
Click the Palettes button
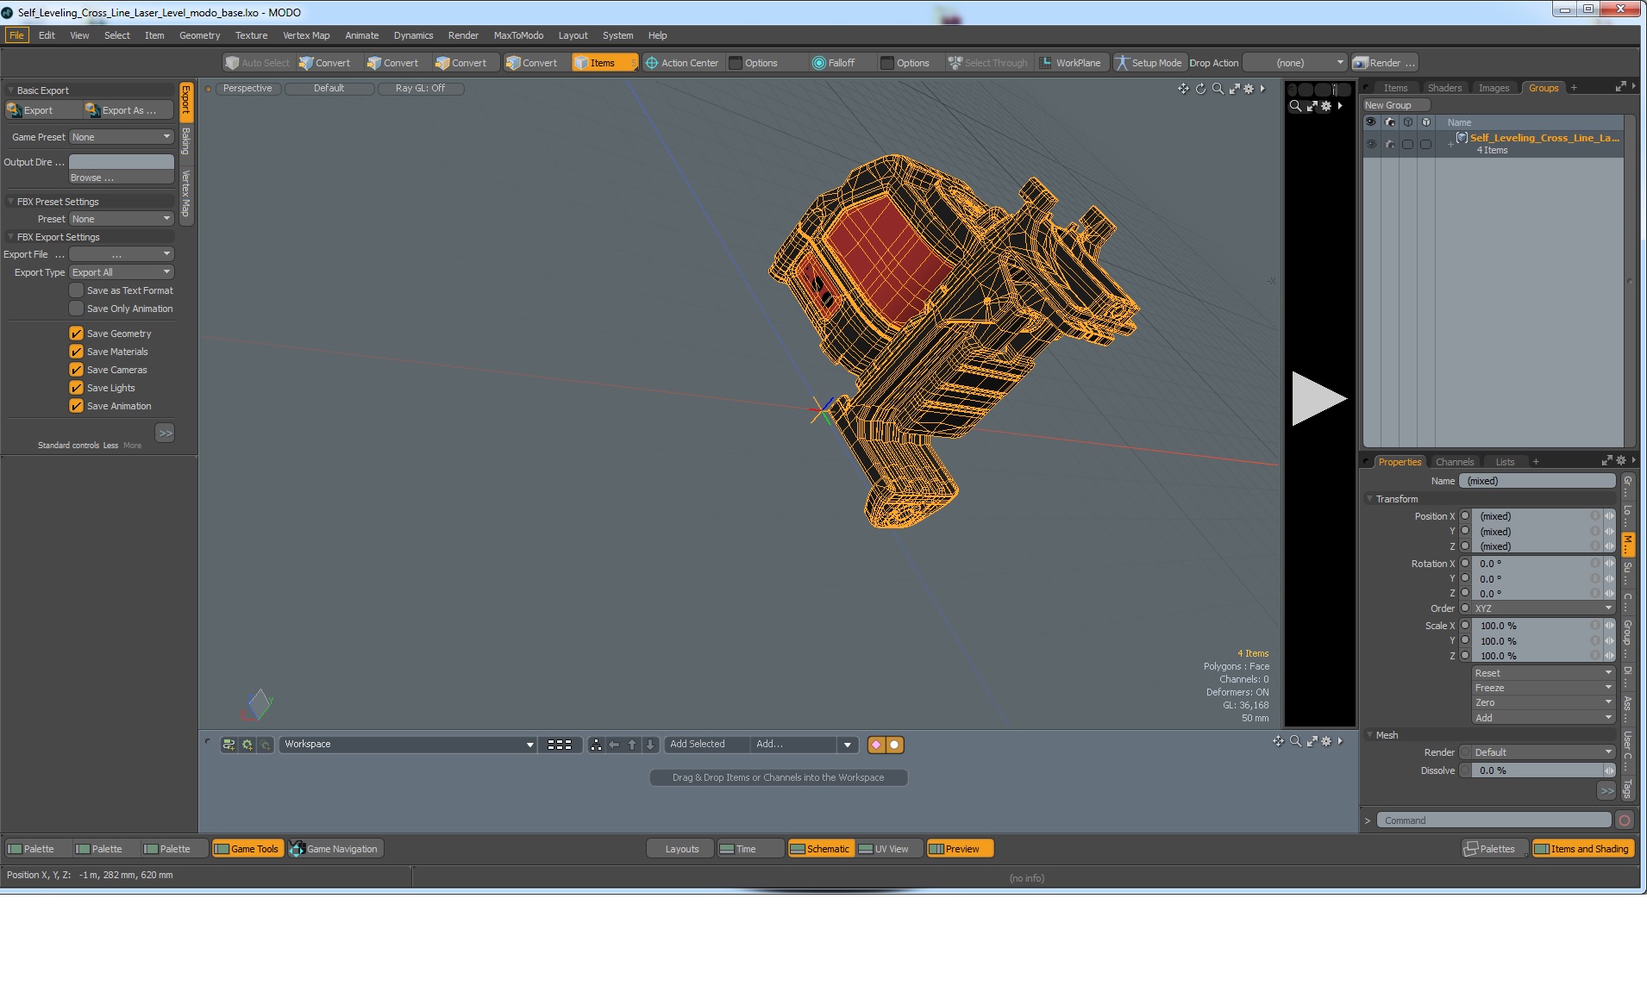[1494, 849]
